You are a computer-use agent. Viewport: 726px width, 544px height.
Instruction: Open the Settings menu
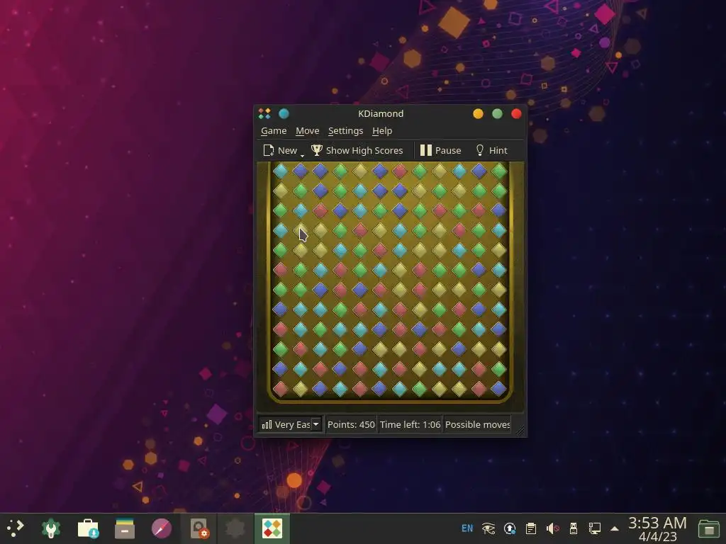(345, 131)
